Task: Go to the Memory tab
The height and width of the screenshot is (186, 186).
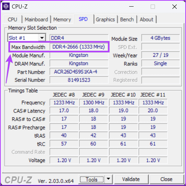Action: [x=62, y=20]
